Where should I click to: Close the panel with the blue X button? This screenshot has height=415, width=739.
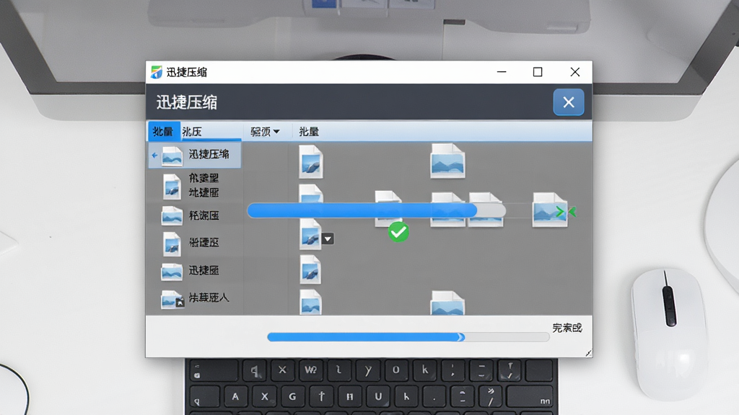click(x=569, y=102)
